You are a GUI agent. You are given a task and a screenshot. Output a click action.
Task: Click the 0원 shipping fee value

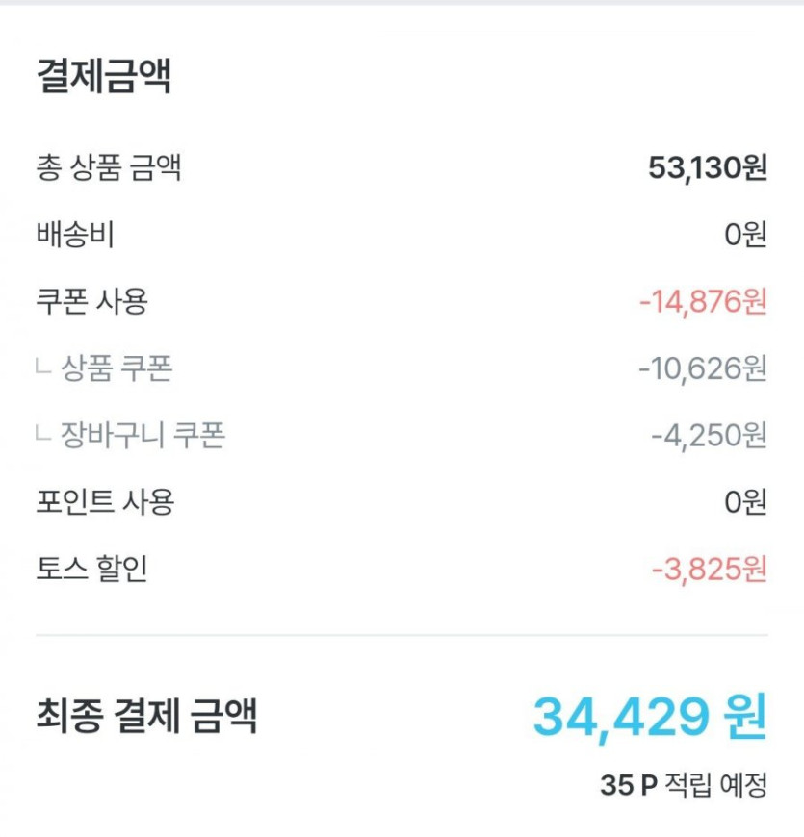tap(745, 235)
